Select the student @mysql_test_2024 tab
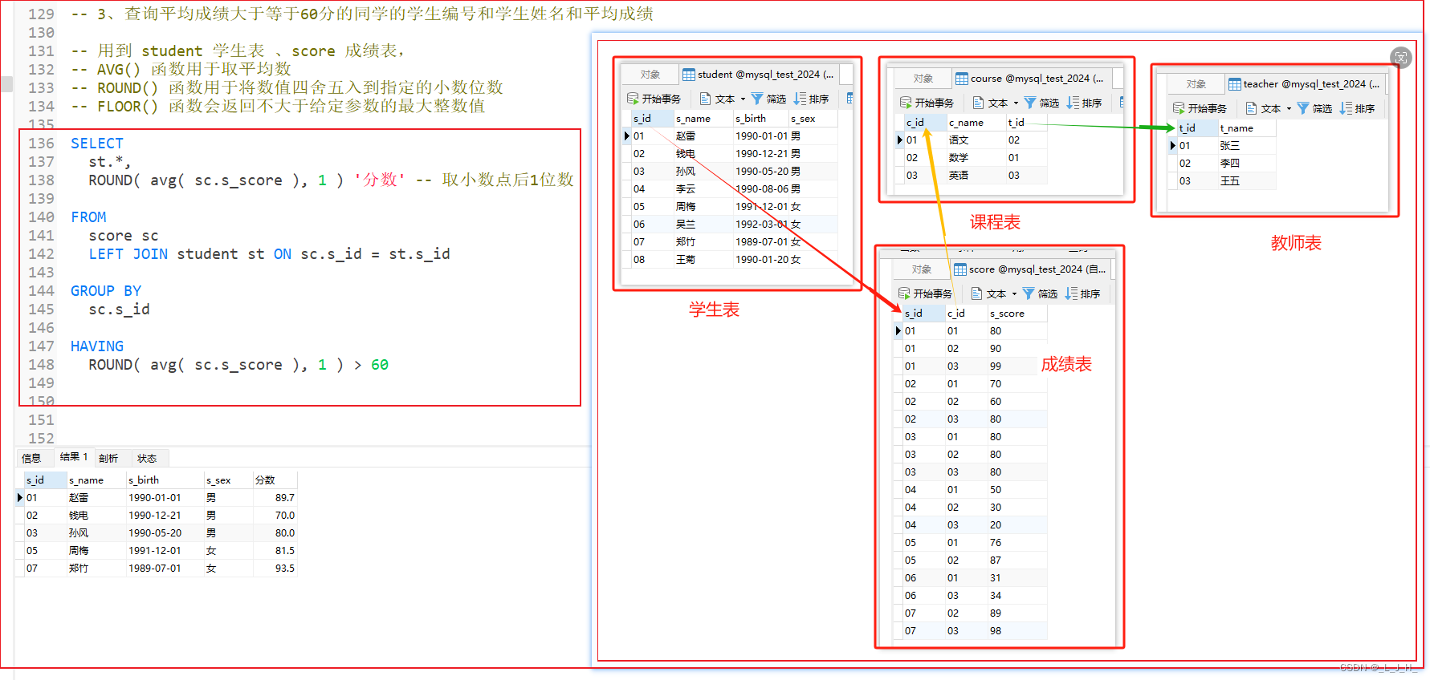The image size is (1430, 680). click(x=760, y=74)
